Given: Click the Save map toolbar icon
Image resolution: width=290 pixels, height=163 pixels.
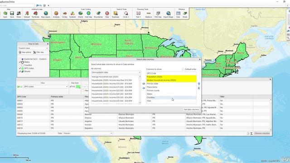Looking at the screenshot, I should click(x=12, y=14).
